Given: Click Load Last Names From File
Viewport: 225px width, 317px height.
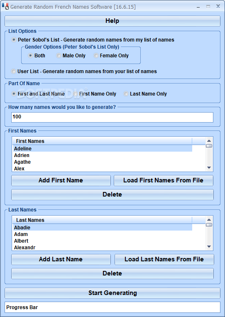Looking at the screenshot, I should [x=164, y=259].
